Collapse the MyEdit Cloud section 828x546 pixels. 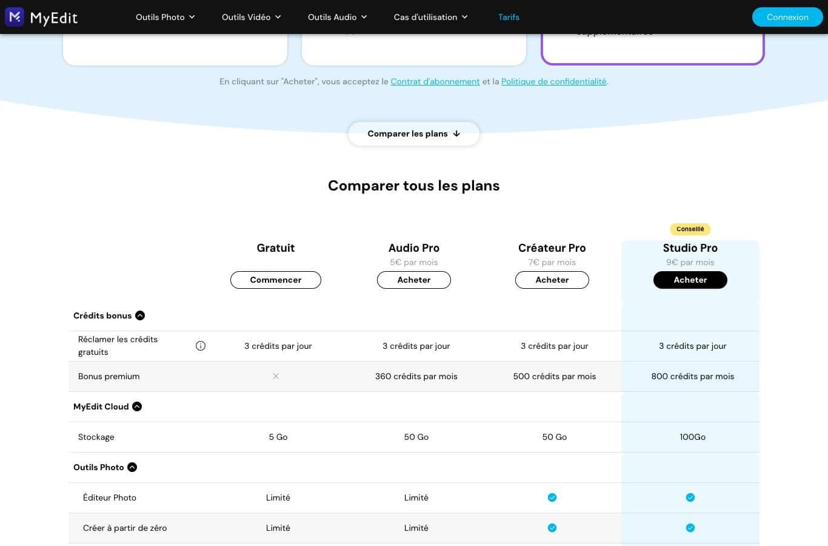point(137,406)
